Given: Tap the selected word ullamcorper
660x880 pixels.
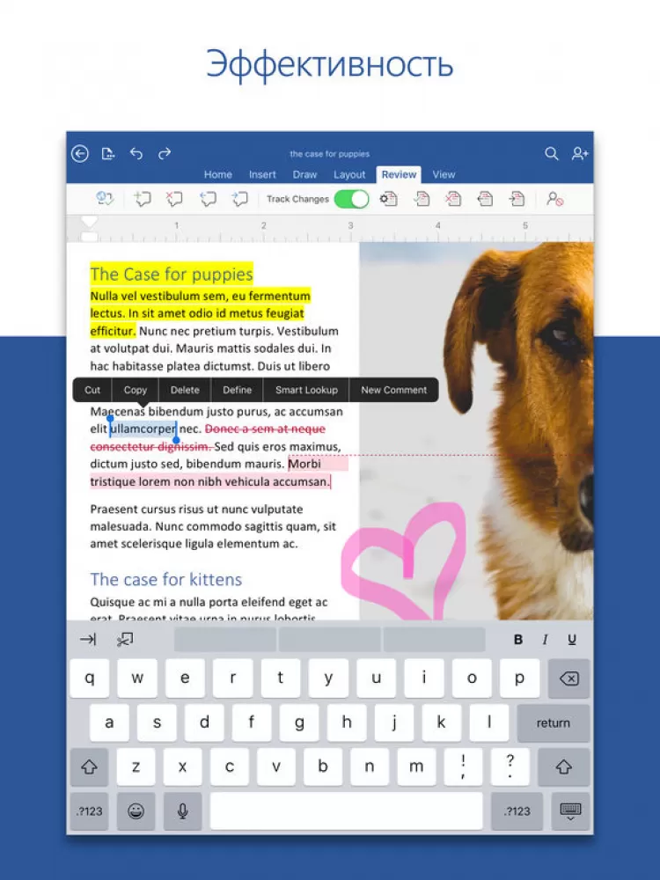Looking at the screenshot, I should 143,429.
